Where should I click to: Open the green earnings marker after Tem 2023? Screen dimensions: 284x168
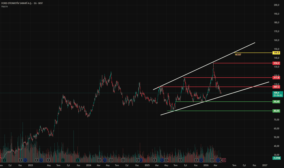pos(63,160)
